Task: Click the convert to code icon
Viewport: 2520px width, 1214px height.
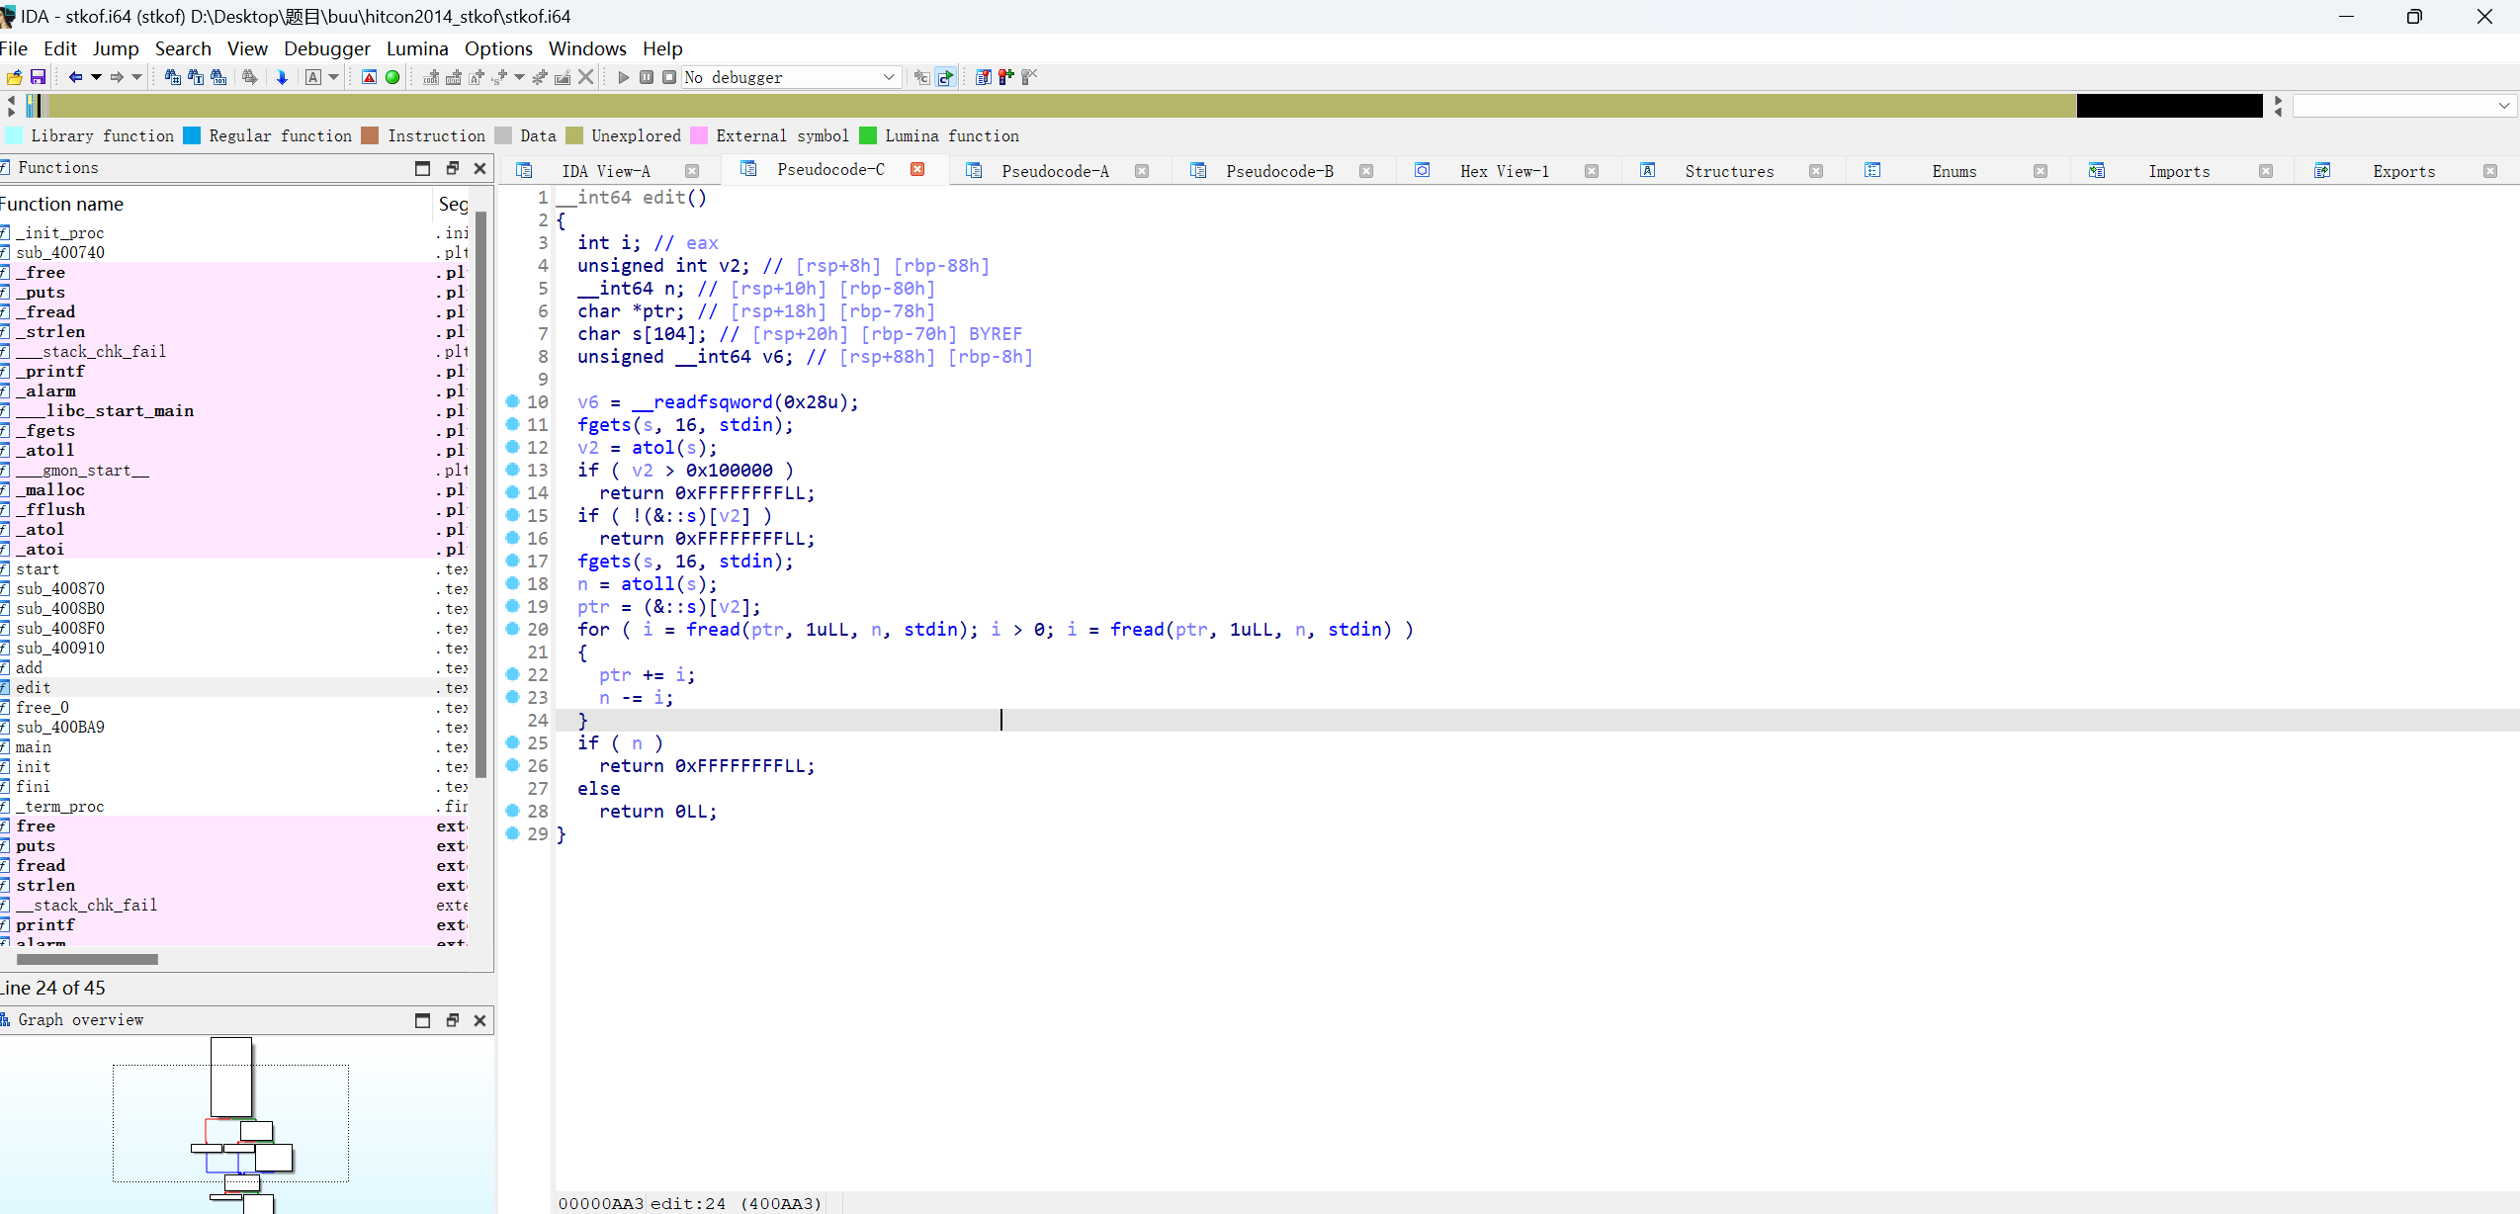Action: coord(432,77)
